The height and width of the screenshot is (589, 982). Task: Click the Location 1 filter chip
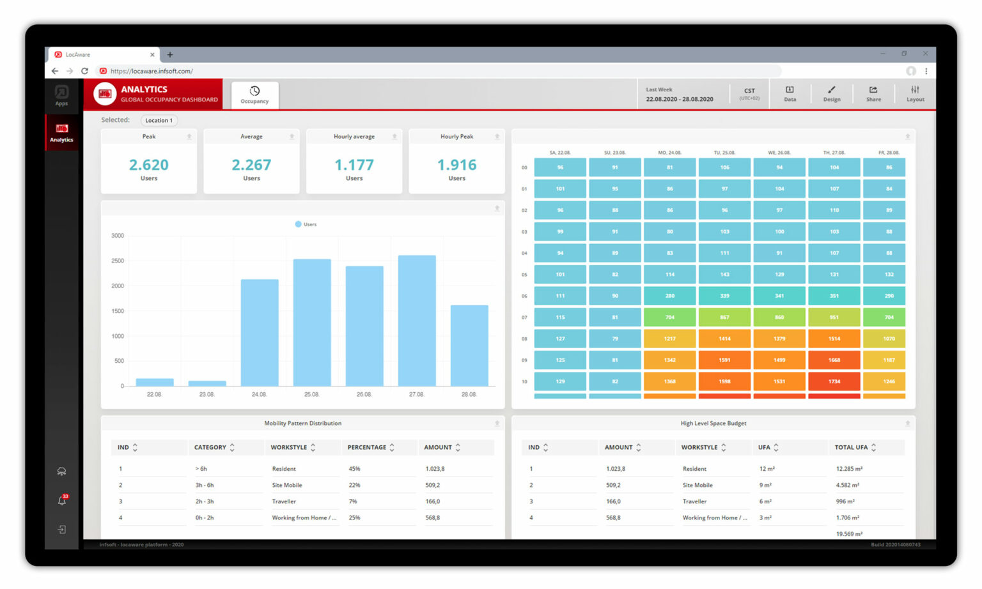159,120
